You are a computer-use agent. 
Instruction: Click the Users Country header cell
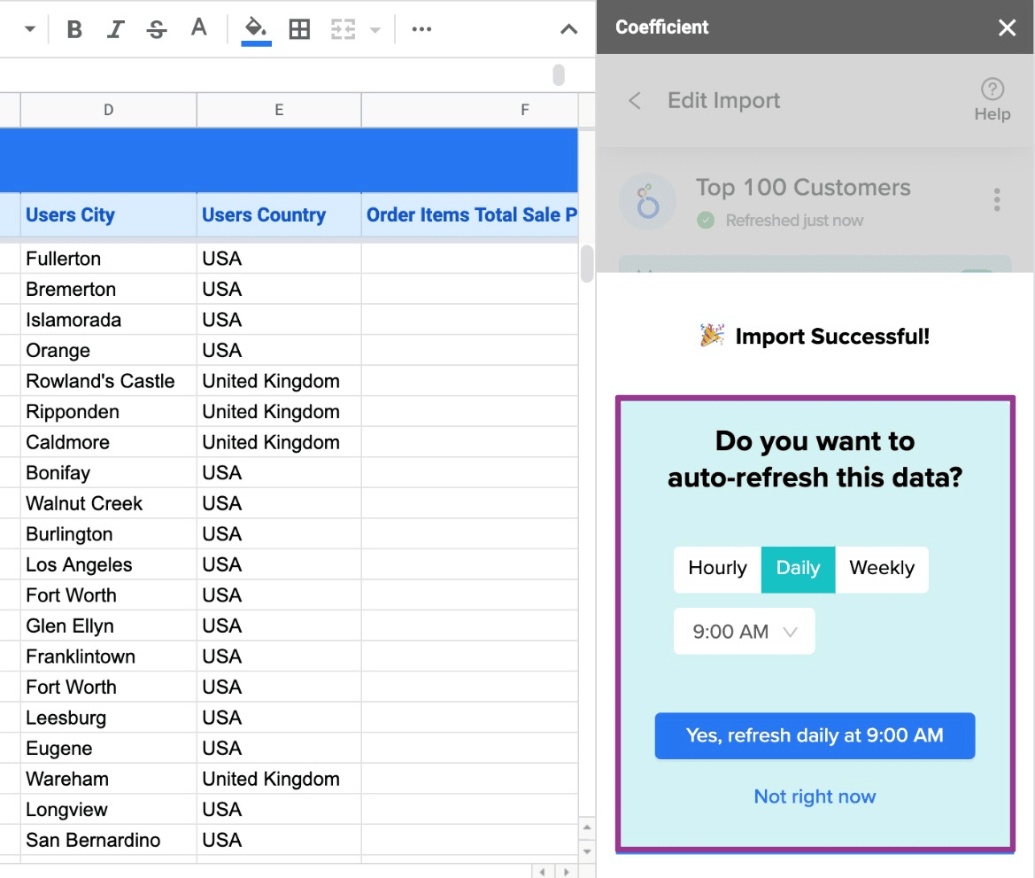click(279, 214)
